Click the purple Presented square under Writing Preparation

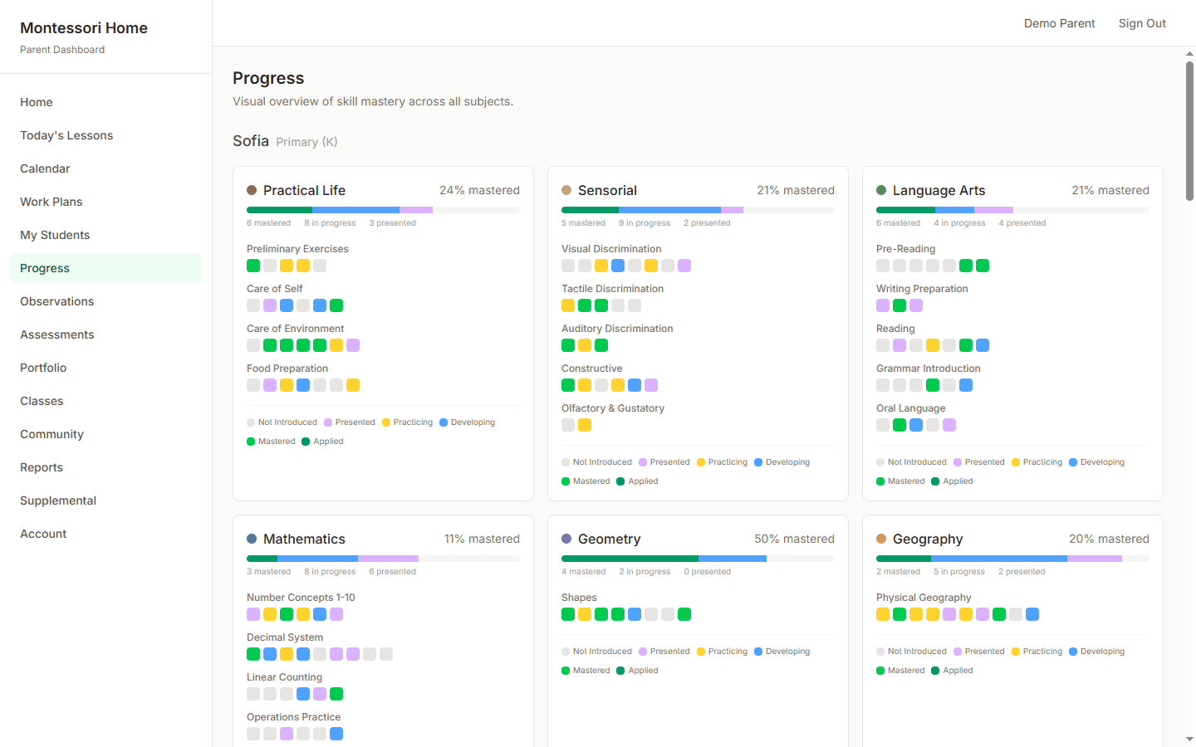(x=882, y=305)
